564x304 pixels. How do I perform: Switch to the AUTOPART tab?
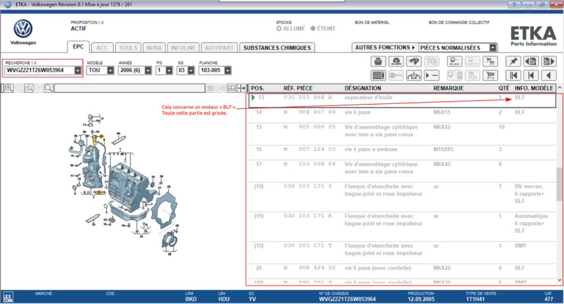coord(219,47)
